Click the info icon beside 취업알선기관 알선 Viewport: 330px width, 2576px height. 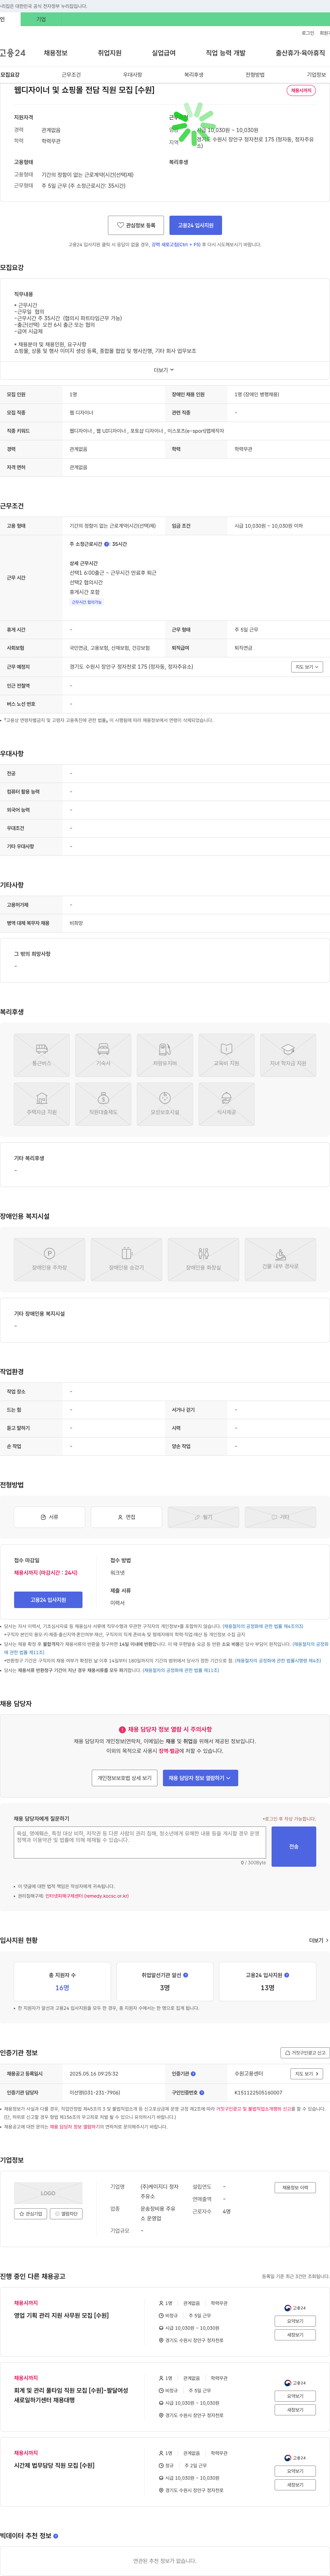(x=185, y=1975)
